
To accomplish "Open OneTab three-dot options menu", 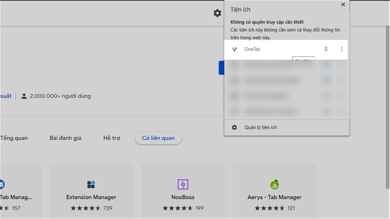I will coord(342,49).
